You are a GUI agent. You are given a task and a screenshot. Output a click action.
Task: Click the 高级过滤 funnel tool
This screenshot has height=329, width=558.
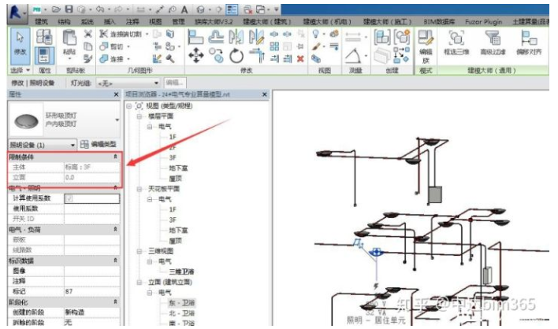[493, 43]
